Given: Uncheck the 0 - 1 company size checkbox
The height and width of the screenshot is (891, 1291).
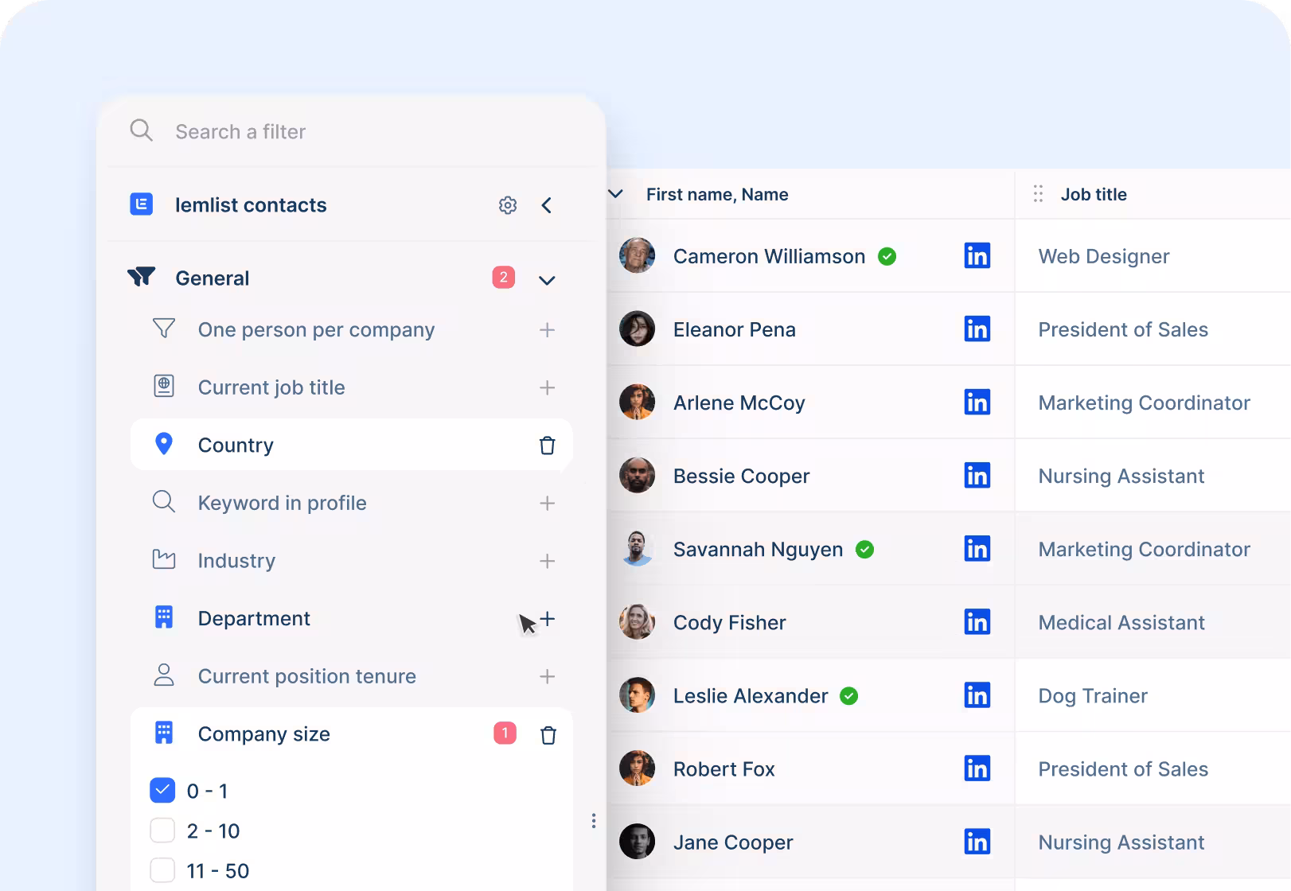Looking at the screenshot, I should 162,791.
